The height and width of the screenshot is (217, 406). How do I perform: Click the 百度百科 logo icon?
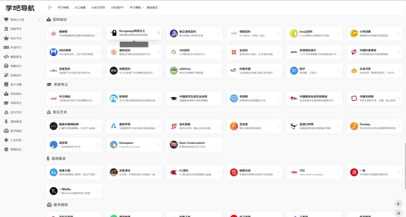[54, 71]
